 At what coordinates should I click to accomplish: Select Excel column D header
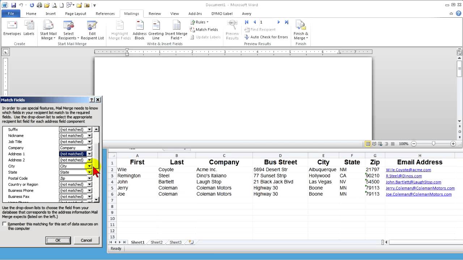tap(280, 156)
